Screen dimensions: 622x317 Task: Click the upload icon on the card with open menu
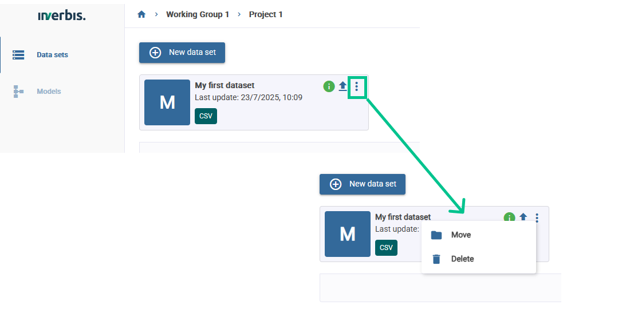point(523,217)
